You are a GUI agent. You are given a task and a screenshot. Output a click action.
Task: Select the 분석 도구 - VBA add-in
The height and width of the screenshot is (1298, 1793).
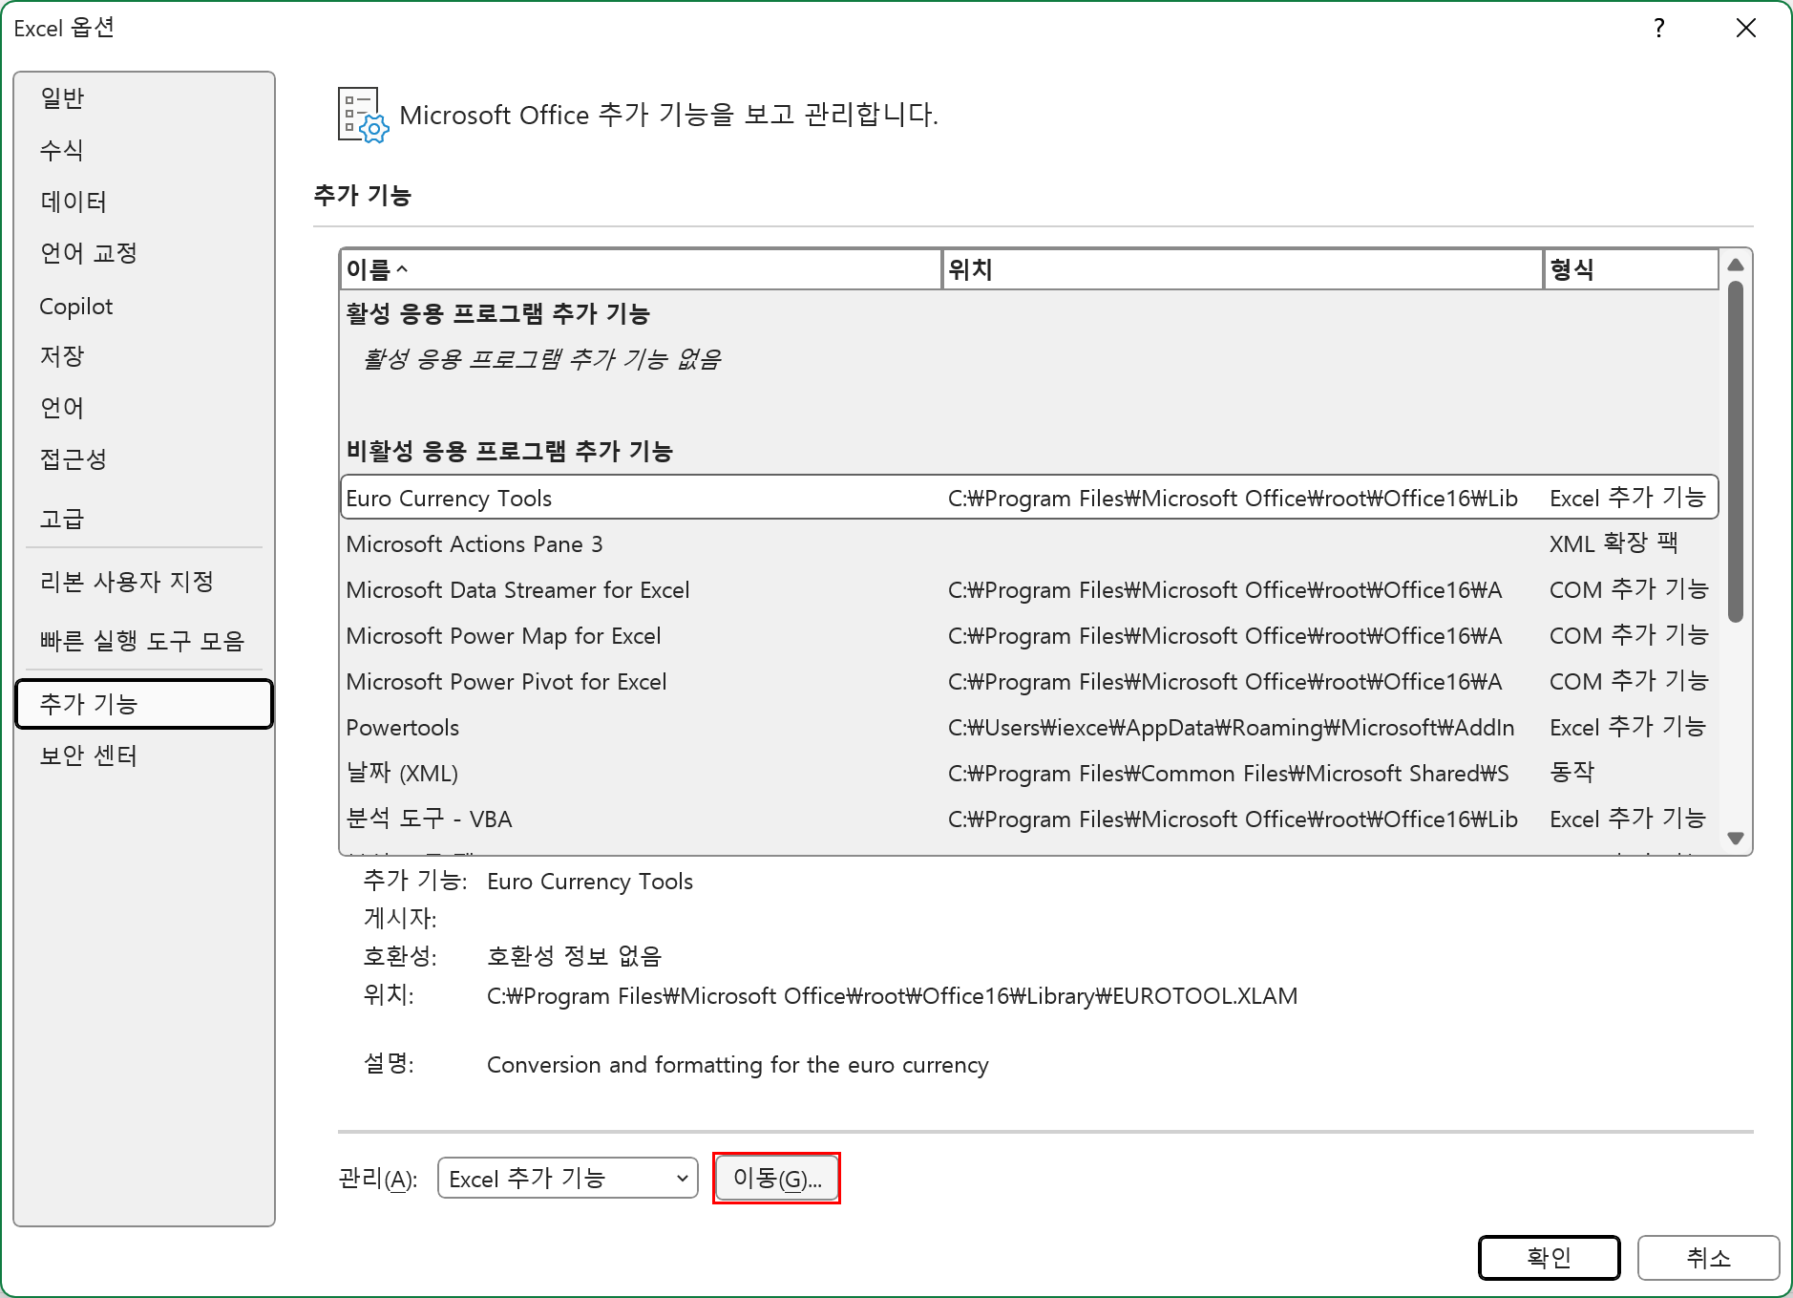pos(429,819)
